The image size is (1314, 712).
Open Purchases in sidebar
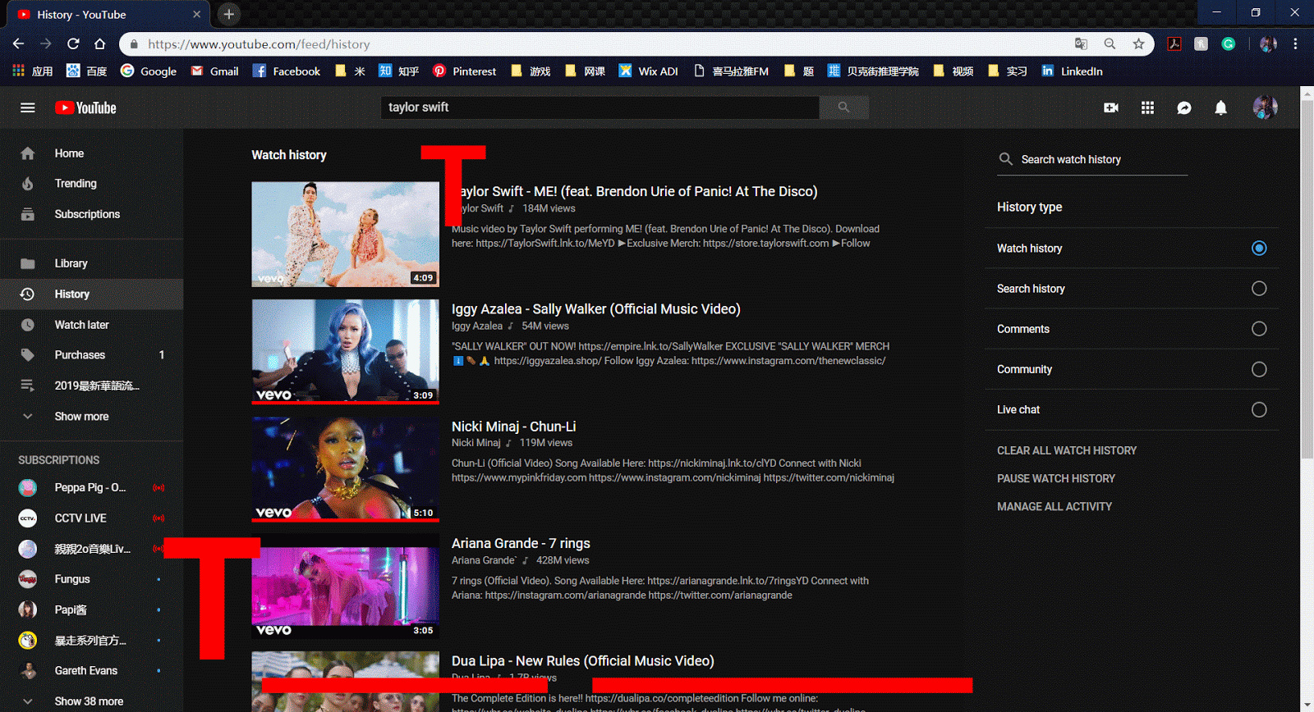[x=91, y=355]
